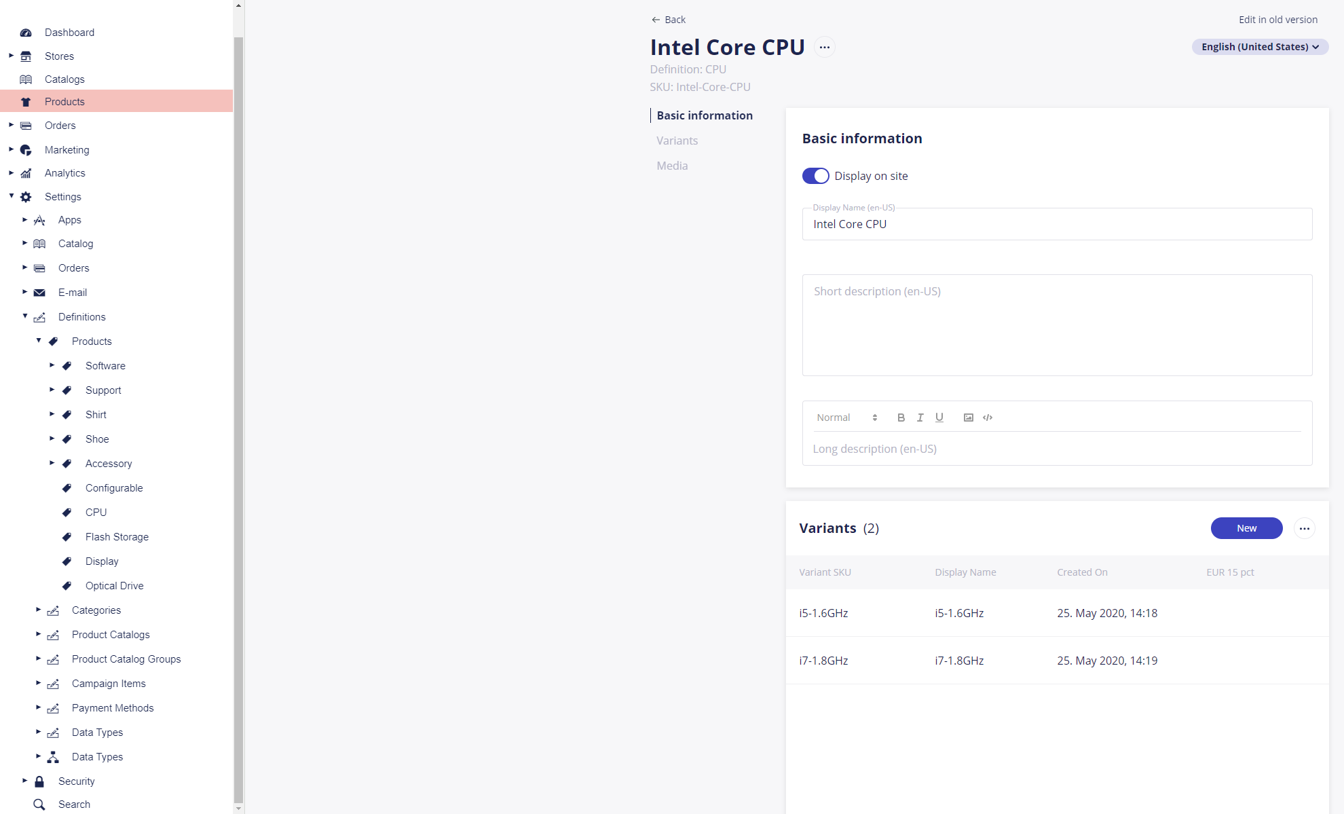Screen dimensions: 1344x814
Task: Apply underline formatting in long description
Action: pyautogui.click(x=939, y=418)
